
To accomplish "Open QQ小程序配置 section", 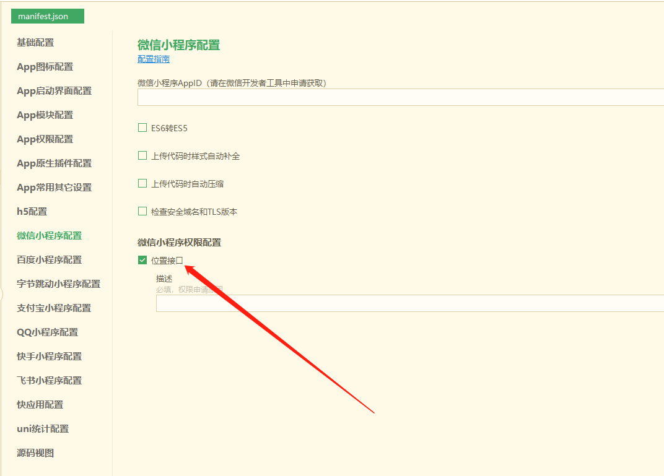I will coord(48,332).
